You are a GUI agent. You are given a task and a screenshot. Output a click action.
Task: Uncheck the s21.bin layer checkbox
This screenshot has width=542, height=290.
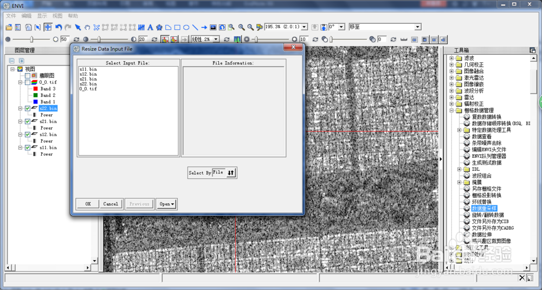point(28,121)
